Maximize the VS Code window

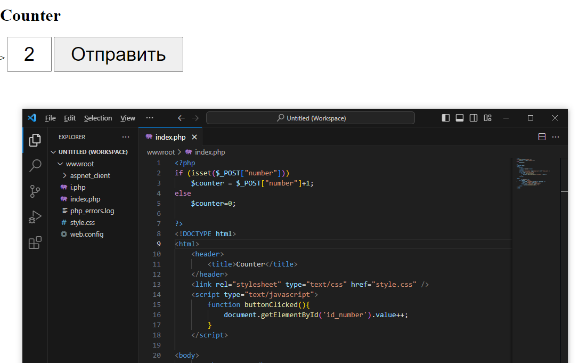pyautogui.click(x=531, y=118)
